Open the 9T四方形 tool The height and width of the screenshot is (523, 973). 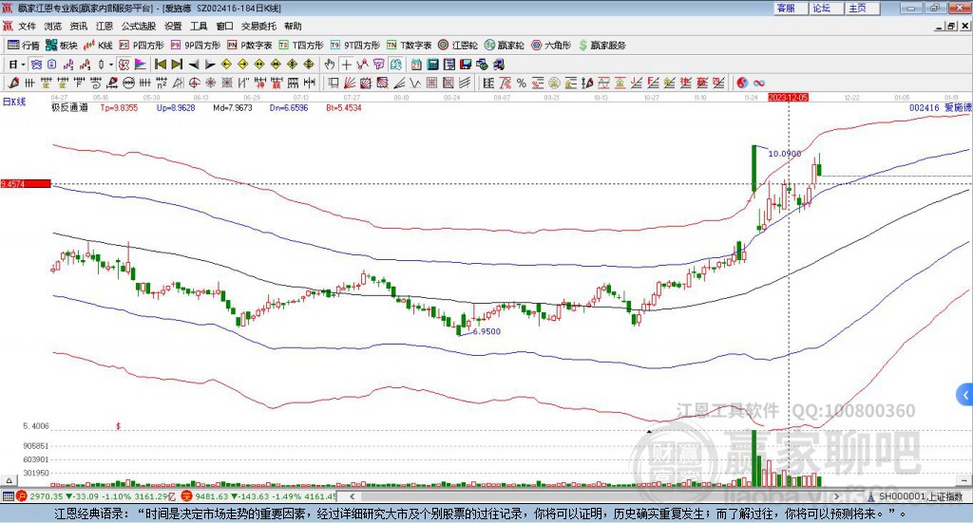(355, 46)
